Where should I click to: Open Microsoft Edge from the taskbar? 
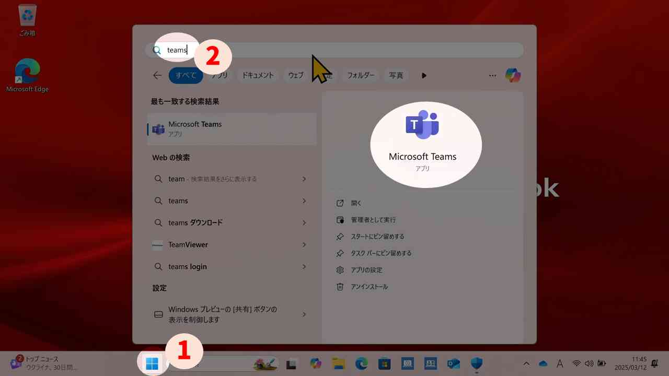click(x=361, y=363)
